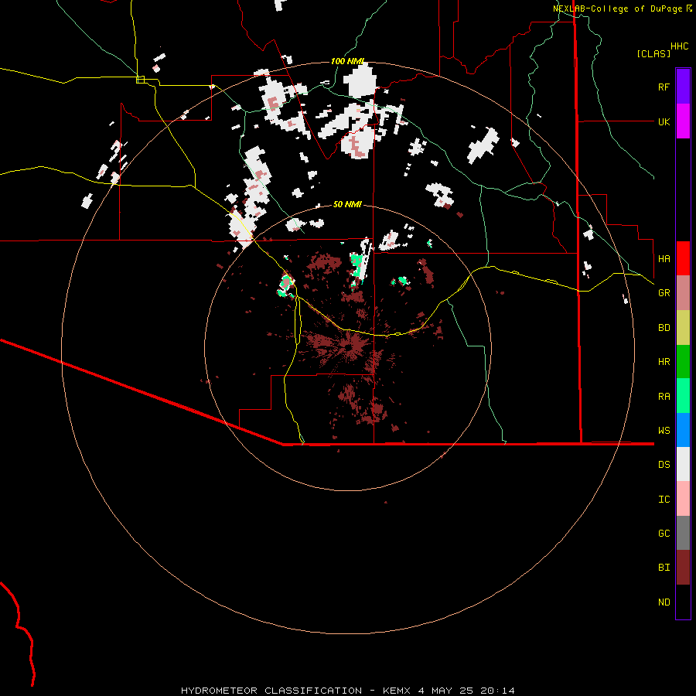Click the BI legend label
This screenshot has width=696, height=696.
coord(664,568)
